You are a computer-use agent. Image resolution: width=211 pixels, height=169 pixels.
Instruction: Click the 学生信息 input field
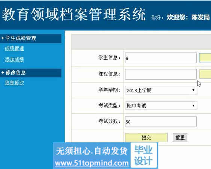coord(161,58)
